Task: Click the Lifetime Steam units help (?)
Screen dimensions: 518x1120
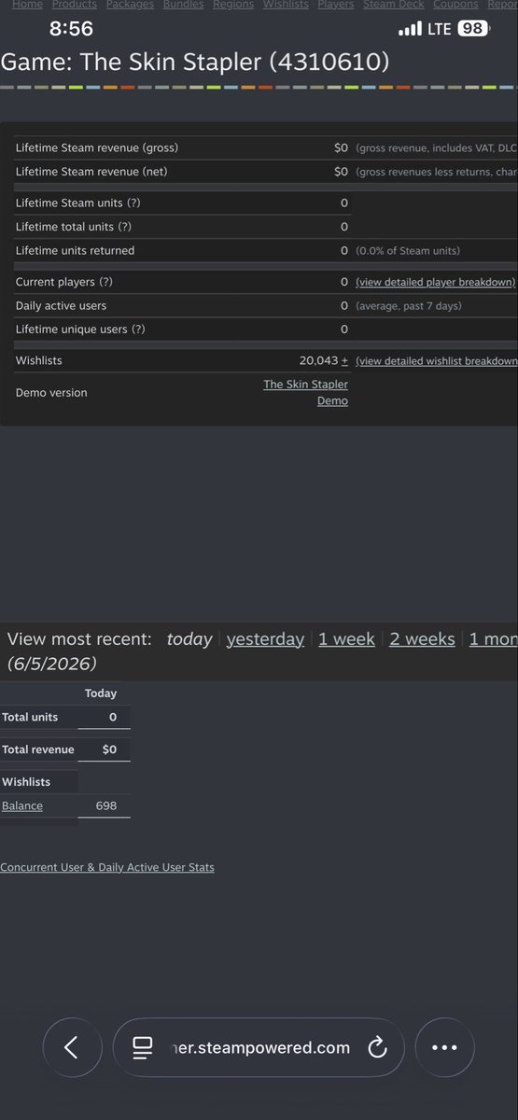Action: 134,203
